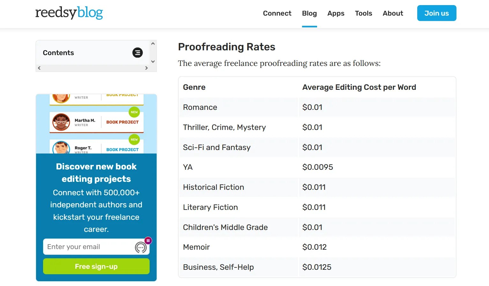Open the Apps page
This screenshot has height=286, width=489.
pos(336,13)
